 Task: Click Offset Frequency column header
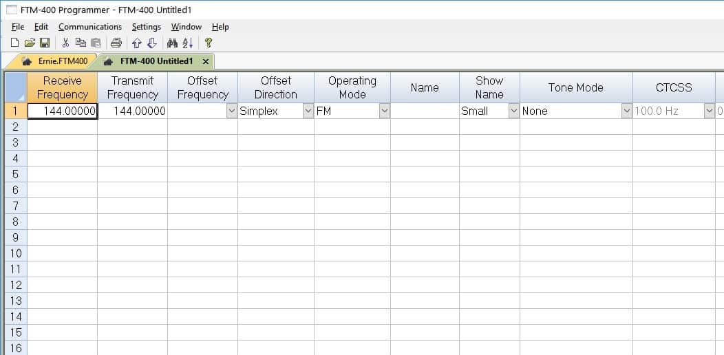coord(203,87)
